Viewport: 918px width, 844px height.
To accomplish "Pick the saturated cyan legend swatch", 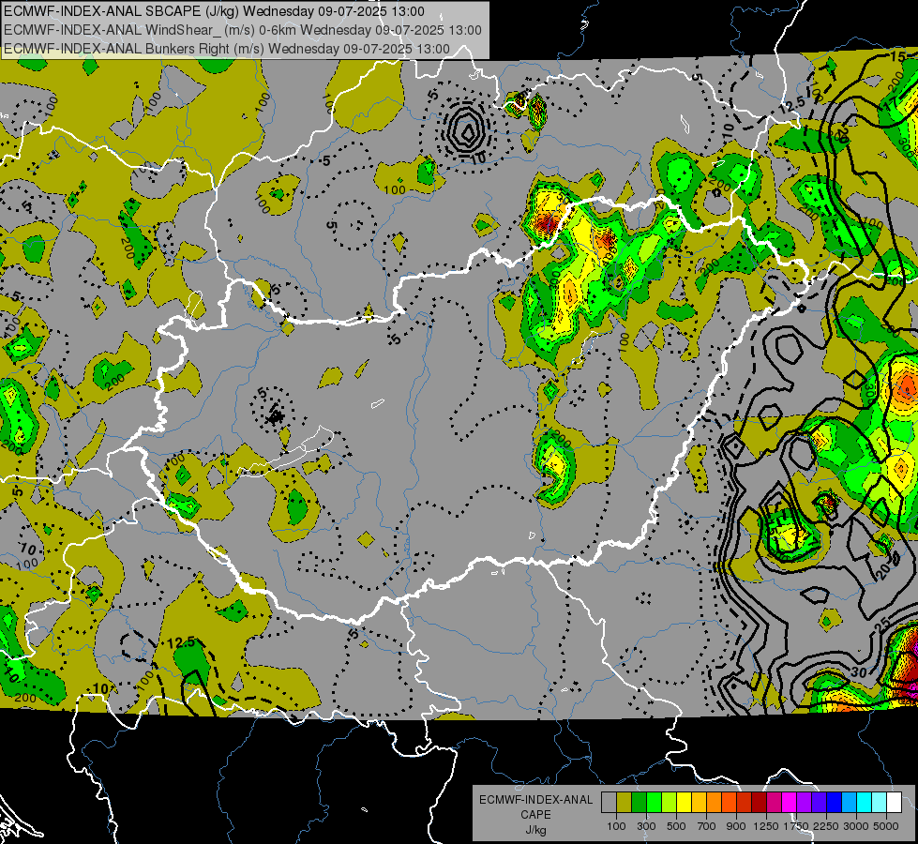I will pyautogui.click(x=865, y=803).
